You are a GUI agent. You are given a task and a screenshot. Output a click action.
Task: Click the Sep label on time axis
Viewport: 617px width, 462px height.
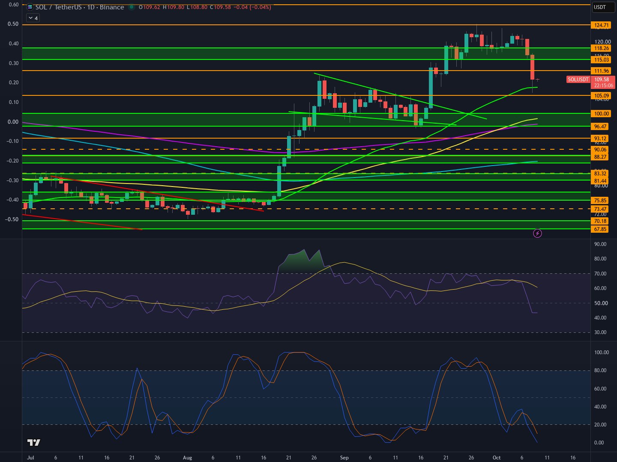tap(344, 457)
